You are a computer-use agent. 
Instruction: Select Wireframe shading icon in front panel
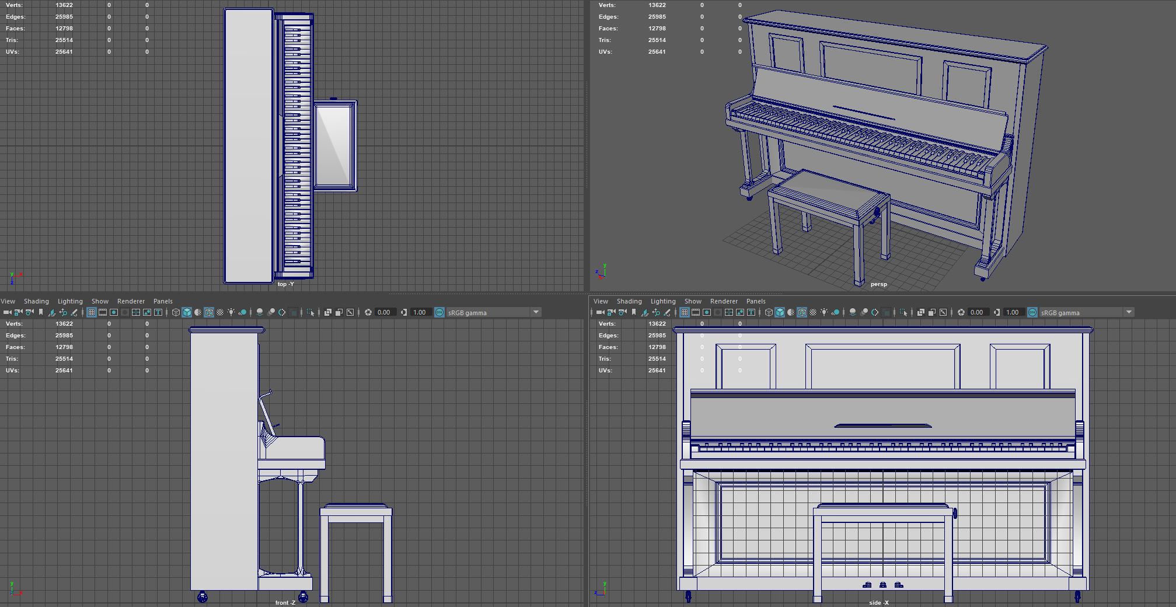[176, 312]
